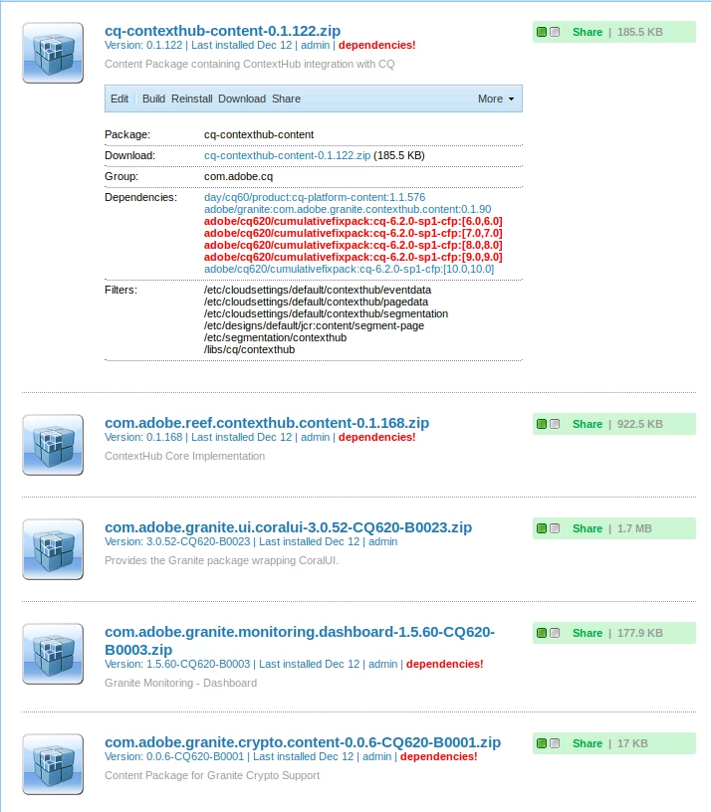Click Build in the package toolbar

(154, 99)
